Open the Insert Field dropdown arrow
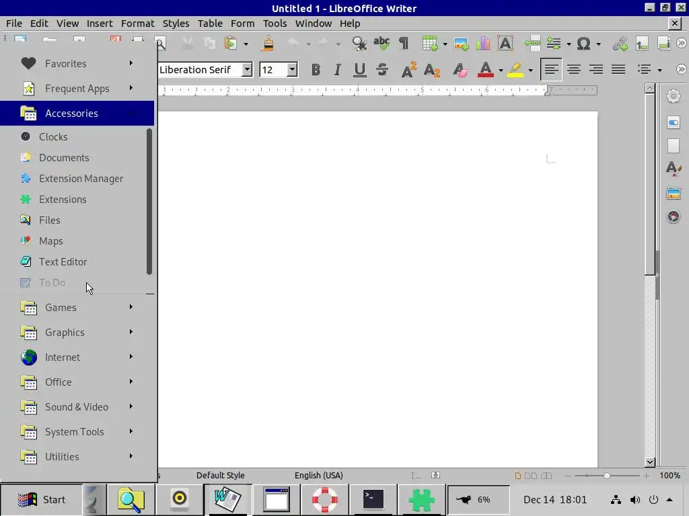Screen dimensions: 689x516 569,44
